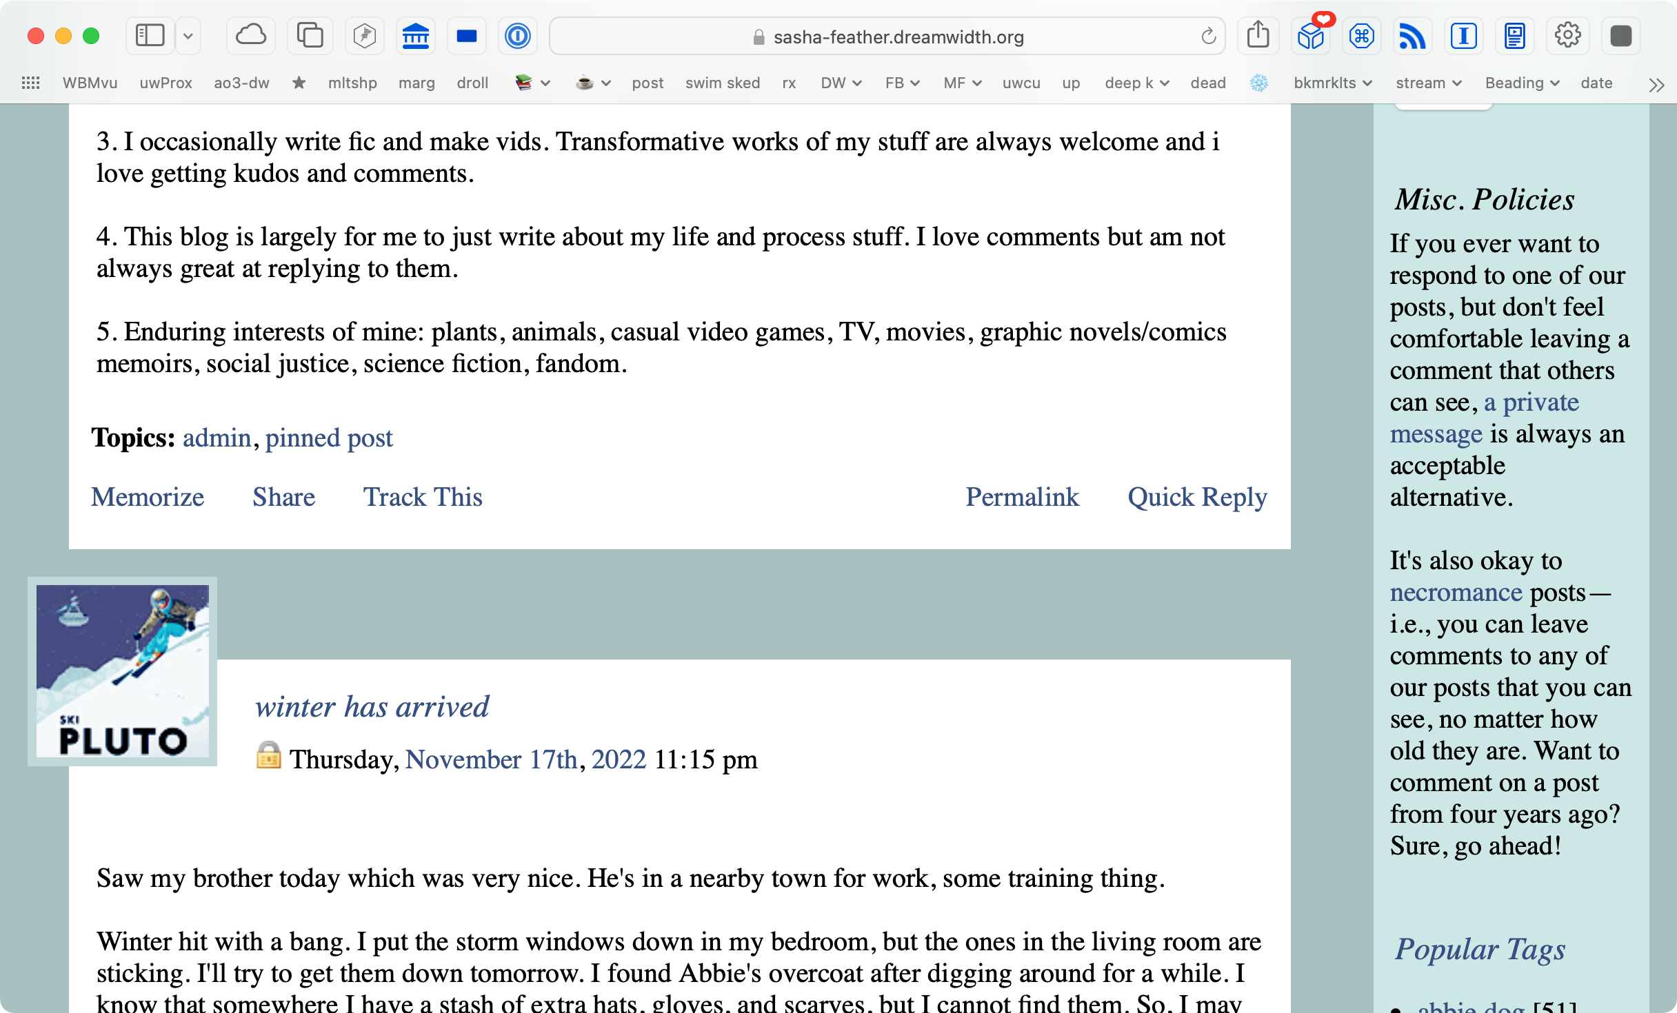
Task: Open the pinned post topic link
Action: coord(329,438)
